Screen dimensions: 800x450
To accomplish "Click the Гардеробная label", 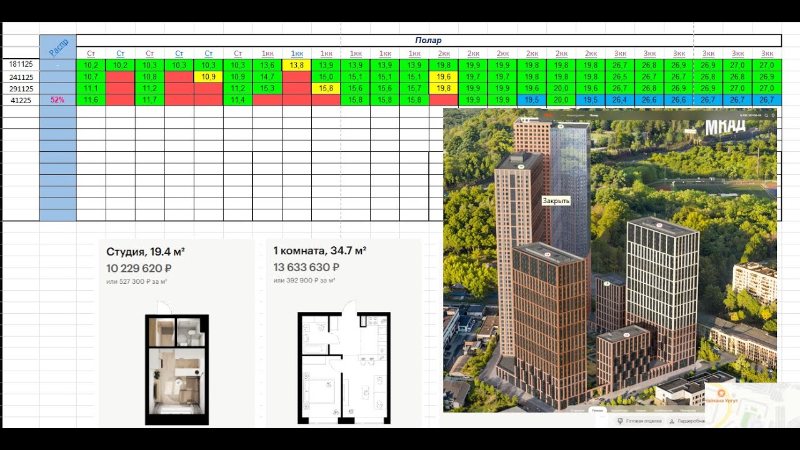I will [x=692, y=421].
